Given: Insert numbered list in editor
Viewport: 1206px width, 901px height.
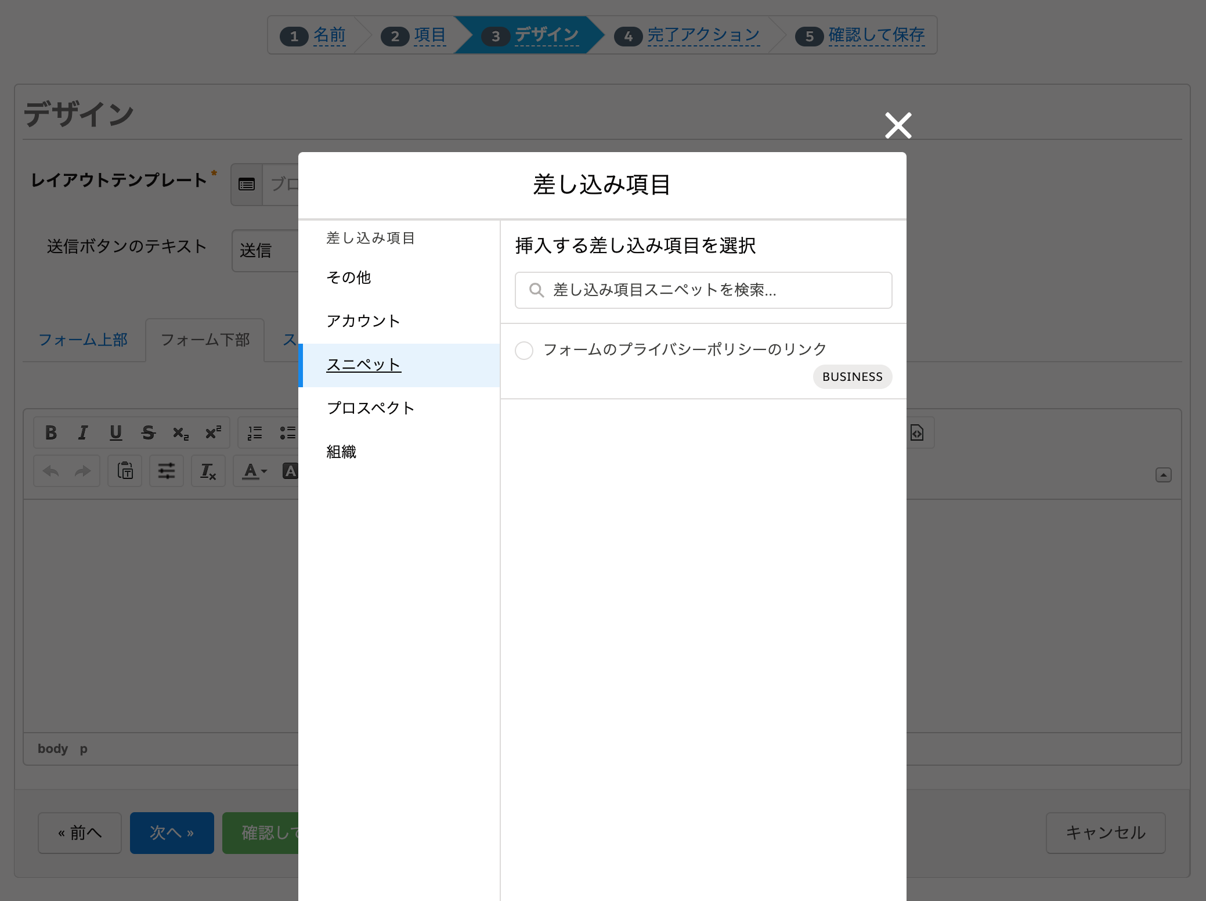Looking at the screenshot, I should pos(255,433).
